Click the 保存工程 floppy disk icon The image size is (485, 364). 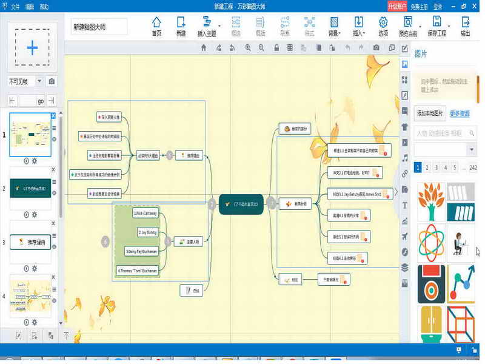(x=436, y=22)
